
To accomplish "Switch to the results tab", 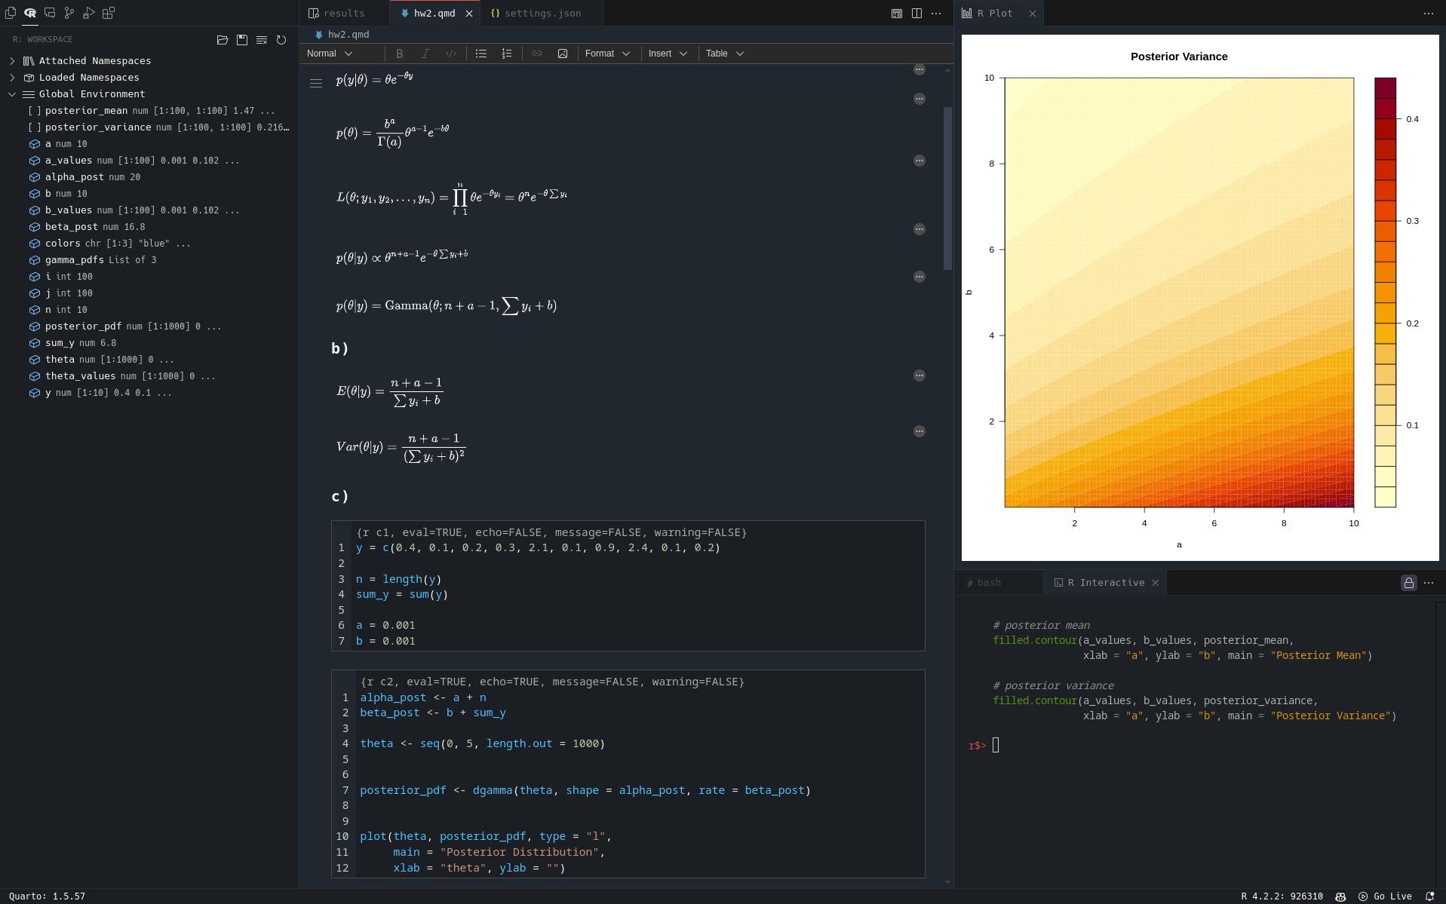I will tap(345, 14).
